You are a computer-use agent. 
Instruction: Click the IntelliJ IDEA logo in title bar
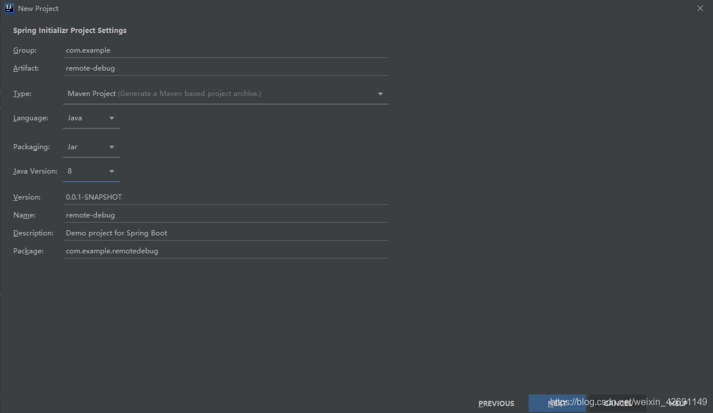pos(9,8)
